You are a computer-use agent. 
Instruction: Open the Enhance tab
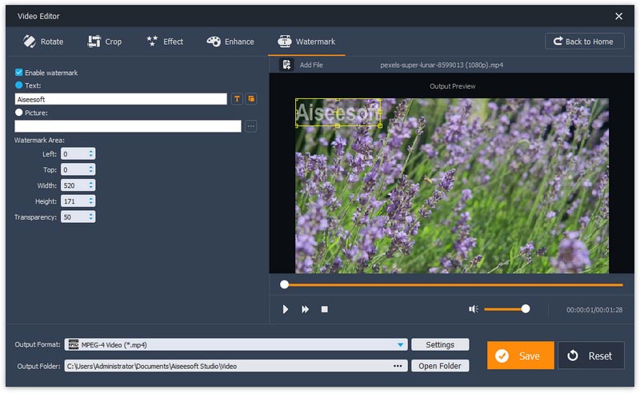230,42
